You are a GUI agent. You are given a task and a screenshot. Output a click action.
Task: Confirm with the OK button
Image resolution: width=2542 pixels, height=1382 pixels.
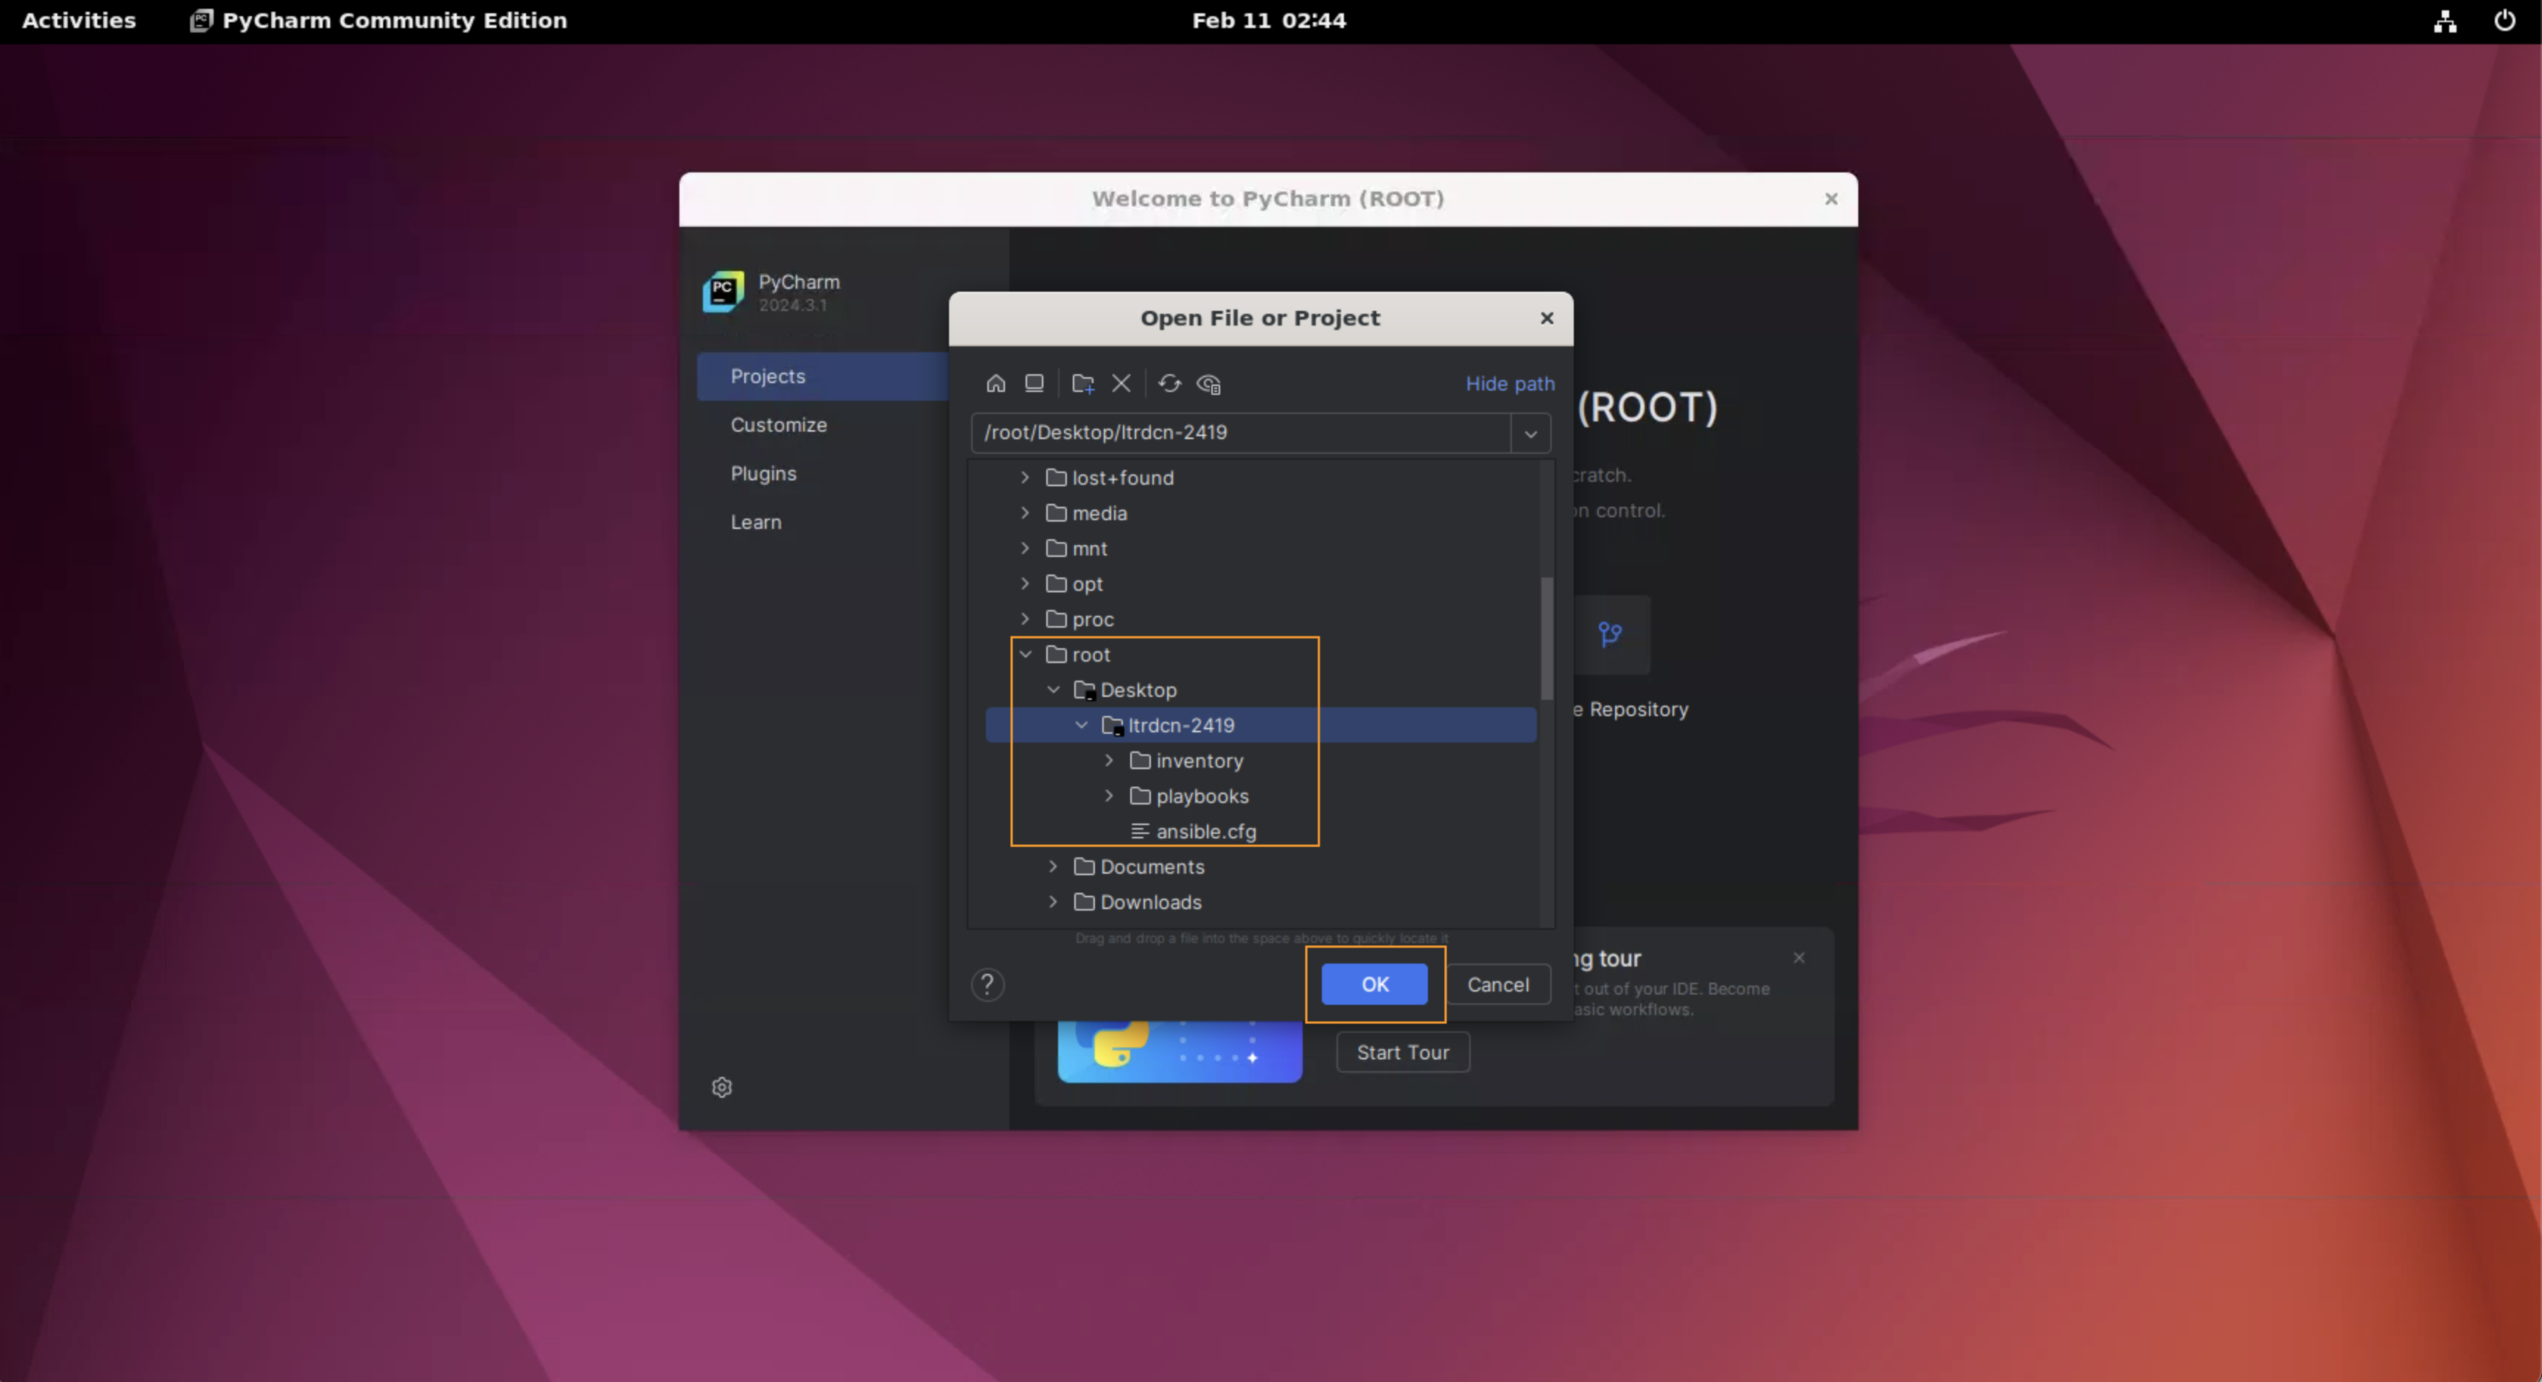(x=1375, y=984)
